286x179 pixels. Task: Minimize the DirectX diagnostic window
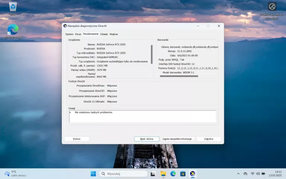[x=198, y=26]
